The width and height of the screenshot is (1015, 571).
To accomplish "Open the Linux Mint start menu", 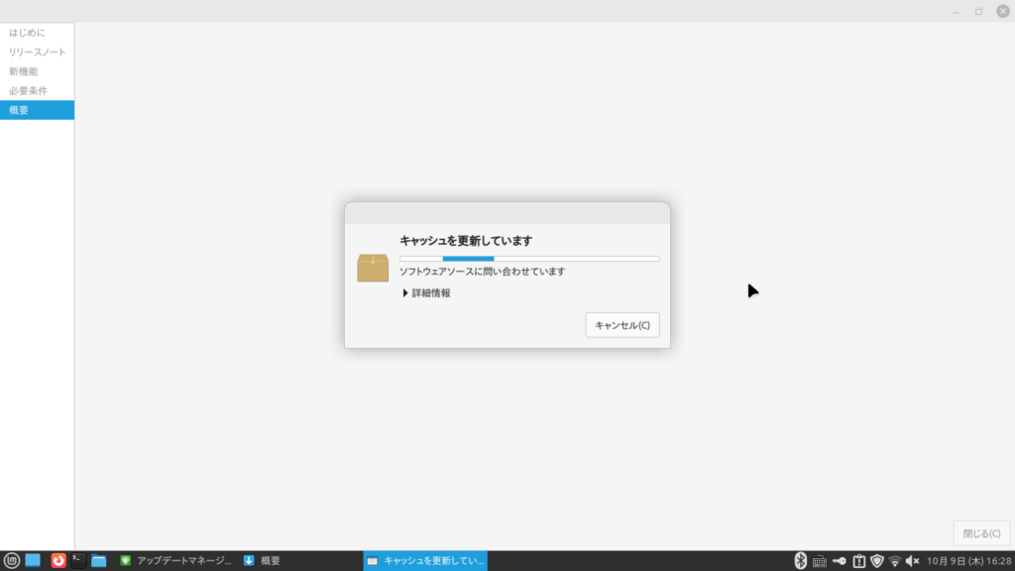I will (x=12, y=560).
